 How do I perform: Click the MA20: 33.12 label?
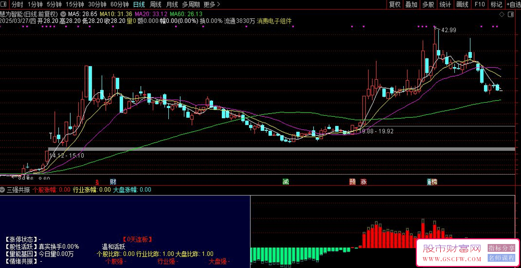pyautogui.click(x=151, y=14)
